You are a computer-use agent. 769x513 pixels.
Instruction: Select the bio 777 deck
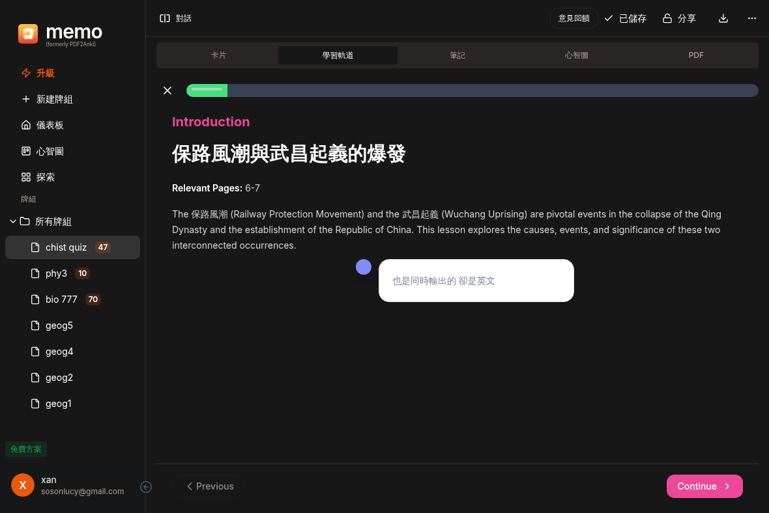click(x=61, y=299)
